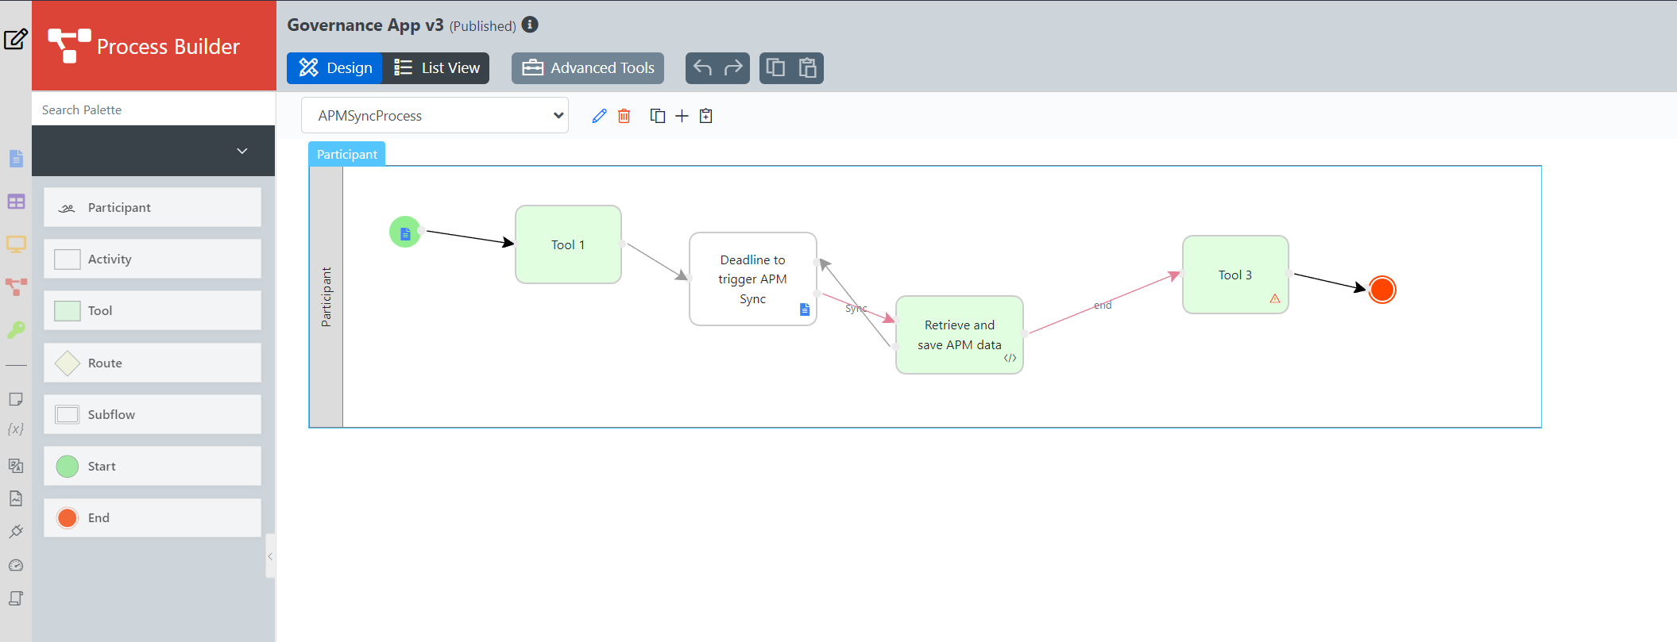The height and width of the screenshot is (642, 1677).
Task: Select the Route element in the palette
Action: pos(153,363)
